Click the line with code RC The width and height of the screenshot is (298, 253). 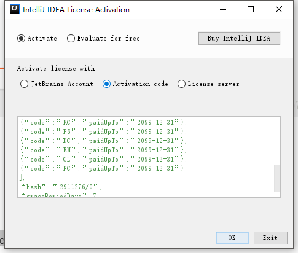[x=103, y=122]
